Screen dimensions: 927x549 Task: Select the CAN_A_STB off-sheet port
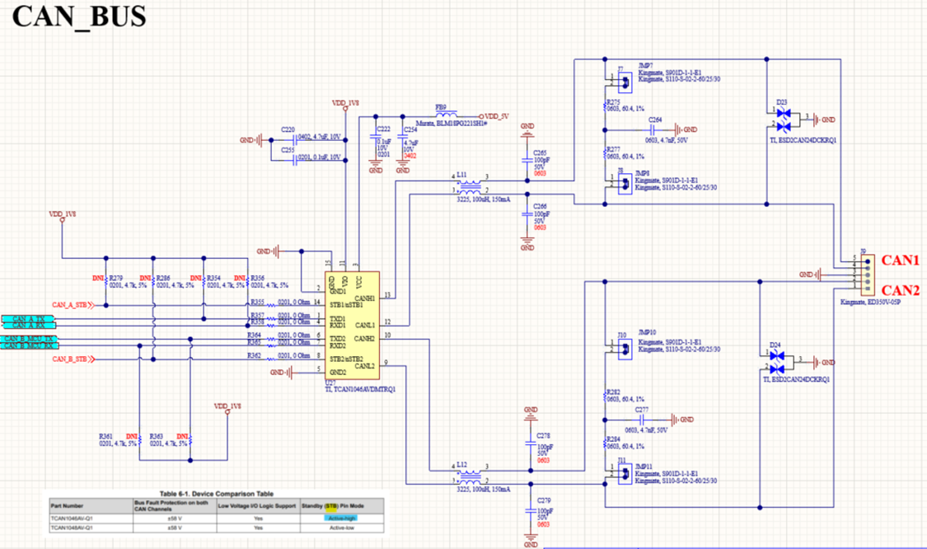click(x=73, y=305)
